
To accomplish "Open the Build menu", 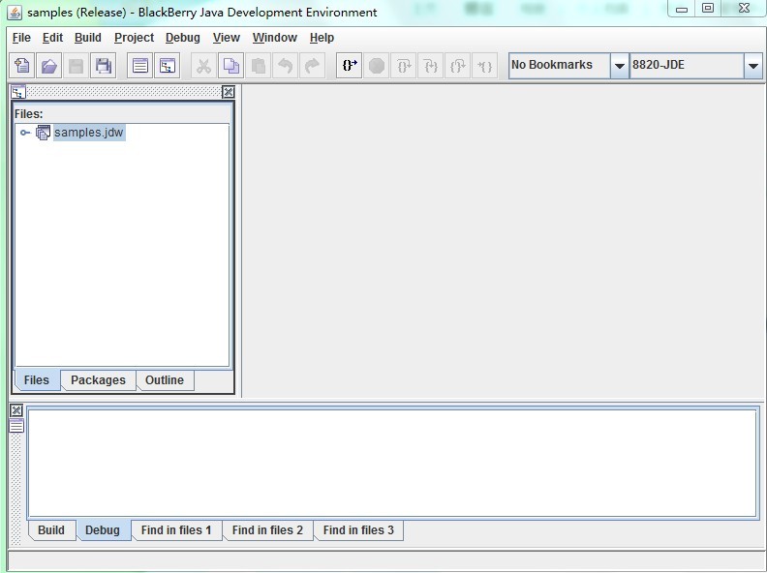I will coord(88,38).
